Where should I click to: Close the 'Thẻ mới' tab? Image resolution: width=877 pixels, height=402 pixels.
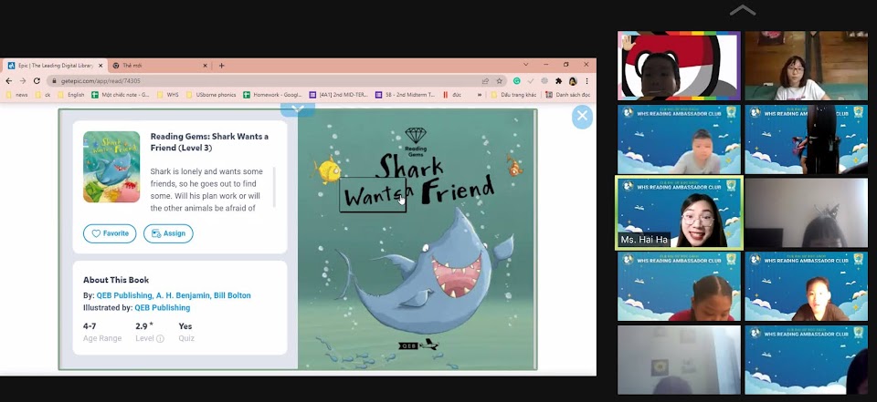[205, 66]
